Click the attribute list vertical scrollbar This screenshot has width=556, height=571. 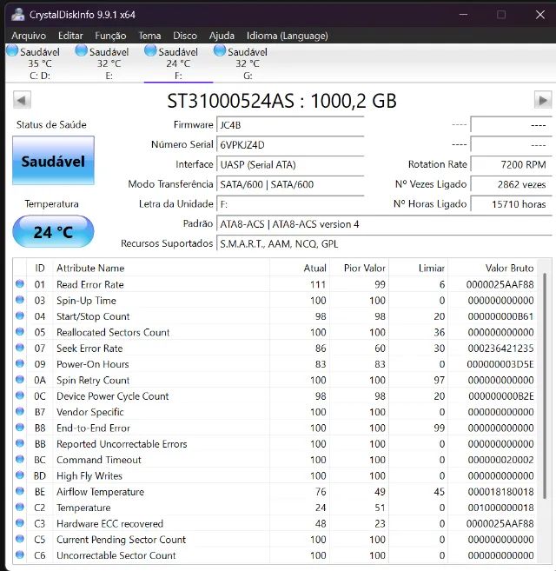pyautogui.click(x=545, y=386)
